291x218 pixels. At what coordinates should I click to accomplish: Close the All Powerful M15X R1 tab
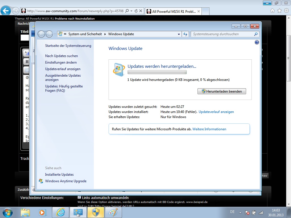pos(199,11)
